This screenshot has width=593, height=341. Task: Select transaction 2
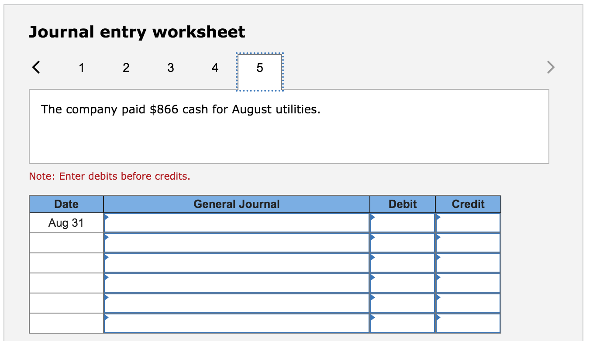(x=126, y=68)
